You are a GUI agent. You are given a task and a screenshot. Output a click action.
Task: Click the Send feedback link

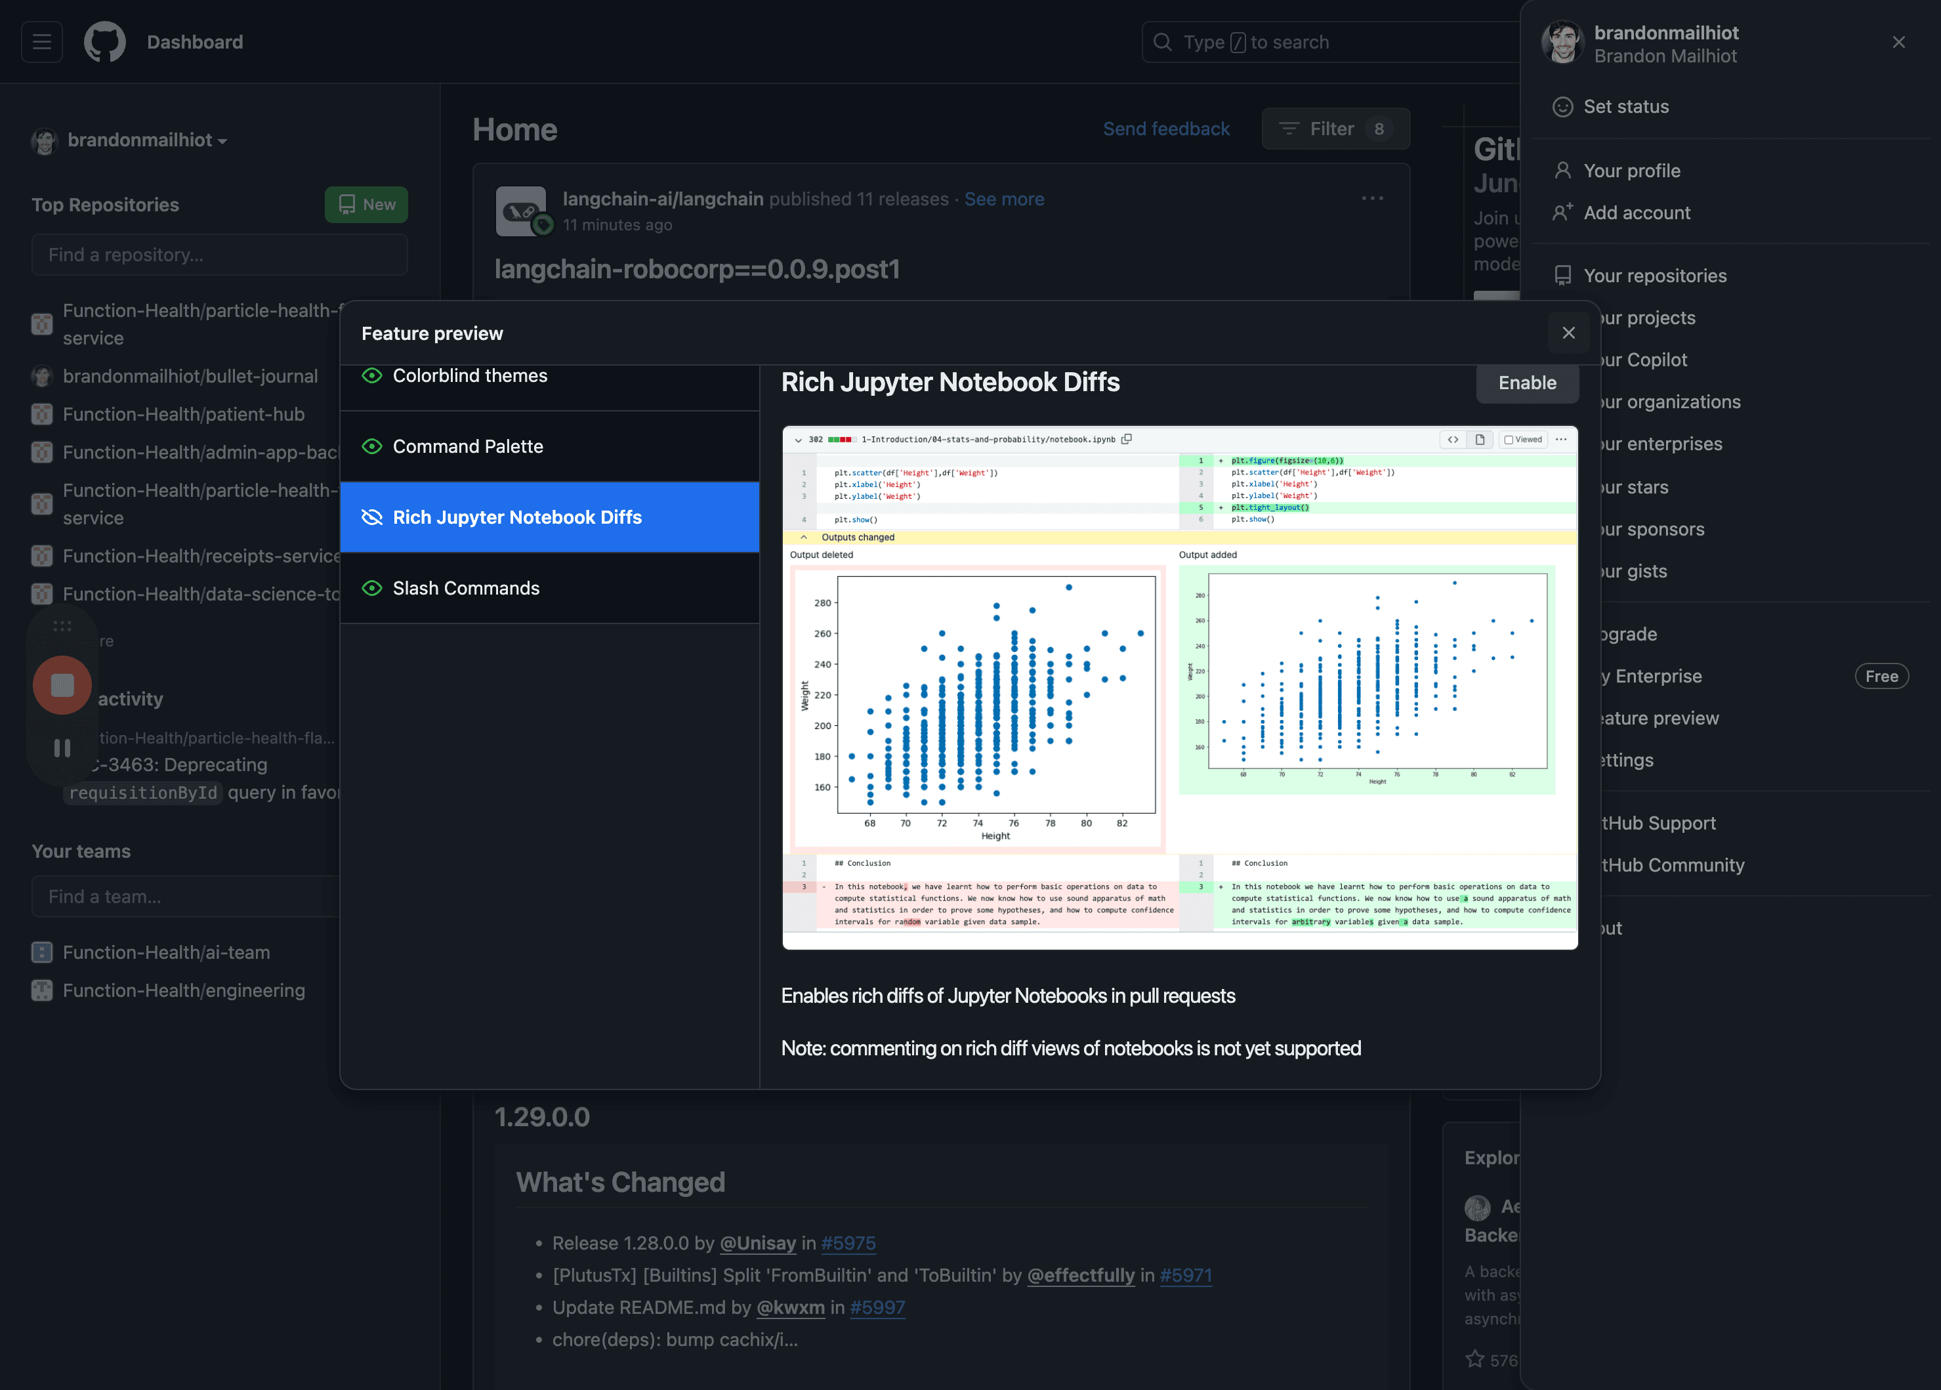point(1167,129)
